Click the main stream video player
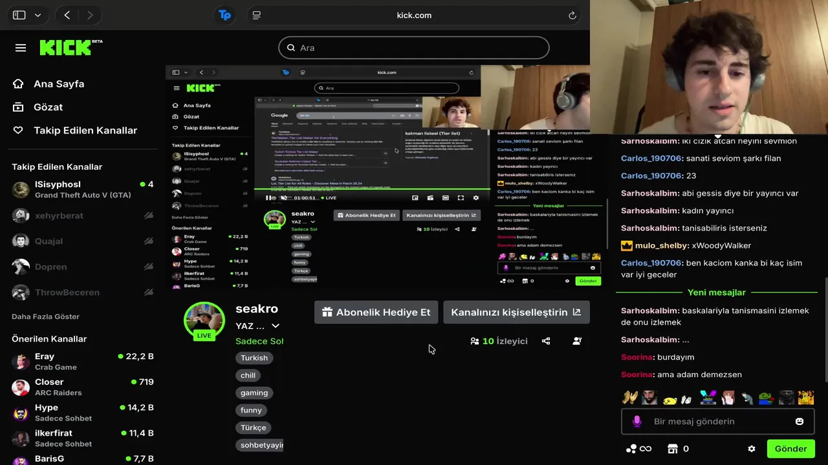 tap(378, 178)
